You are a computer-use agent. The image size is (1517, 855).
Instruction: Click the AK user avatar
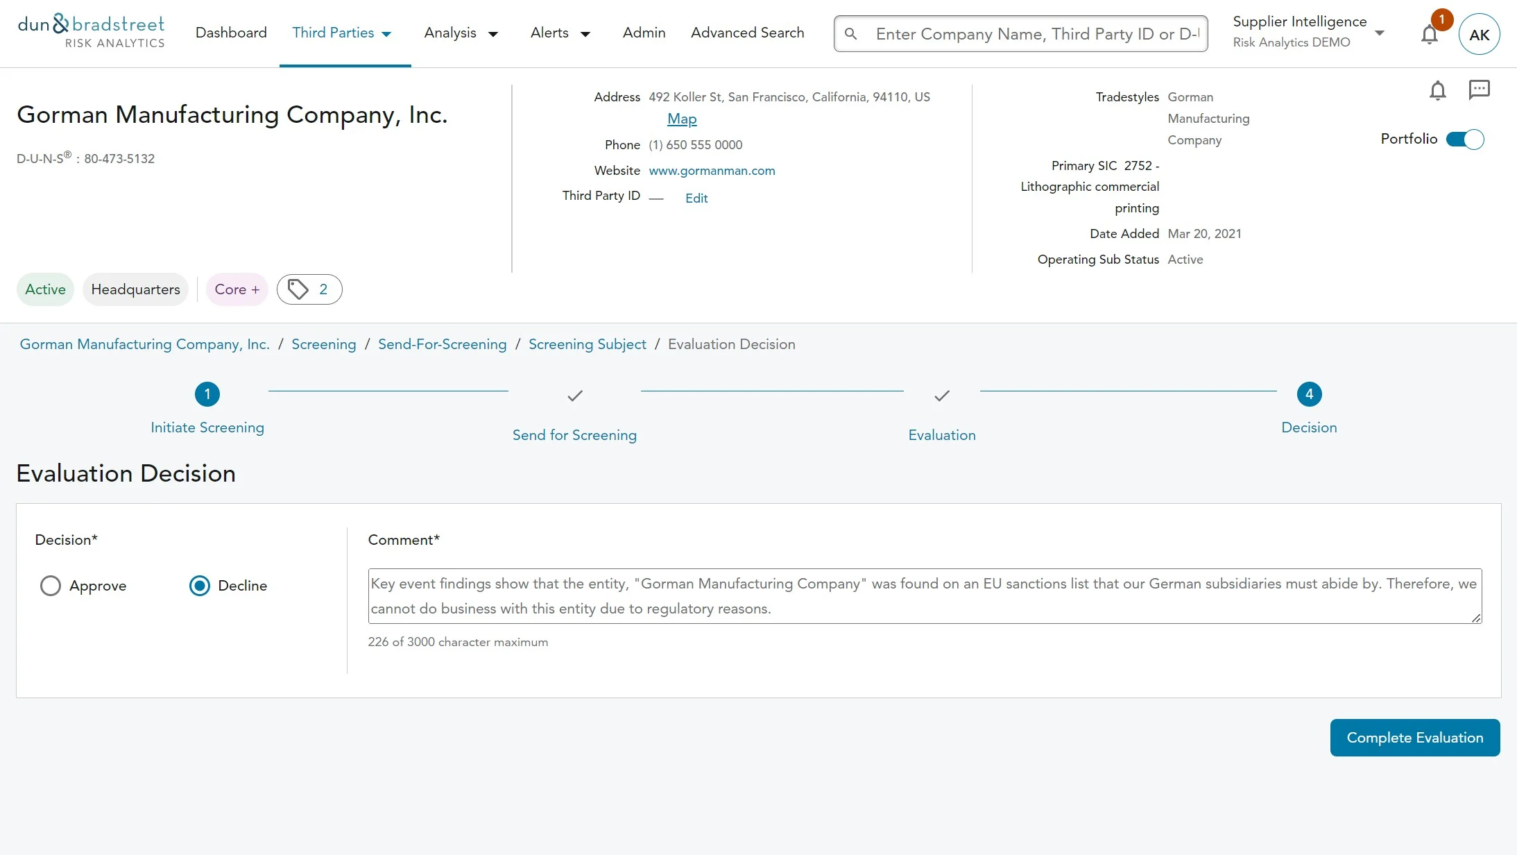point(1479,34)
